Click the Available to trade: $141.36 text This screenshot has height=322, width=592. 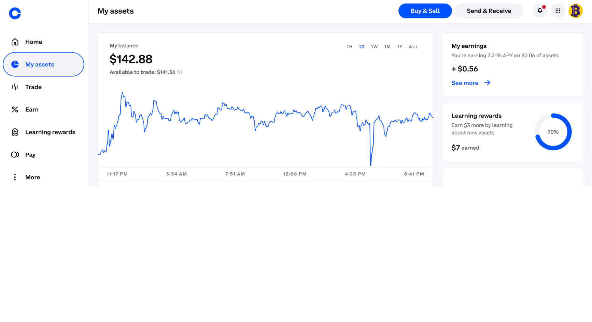tap(142, 72)
